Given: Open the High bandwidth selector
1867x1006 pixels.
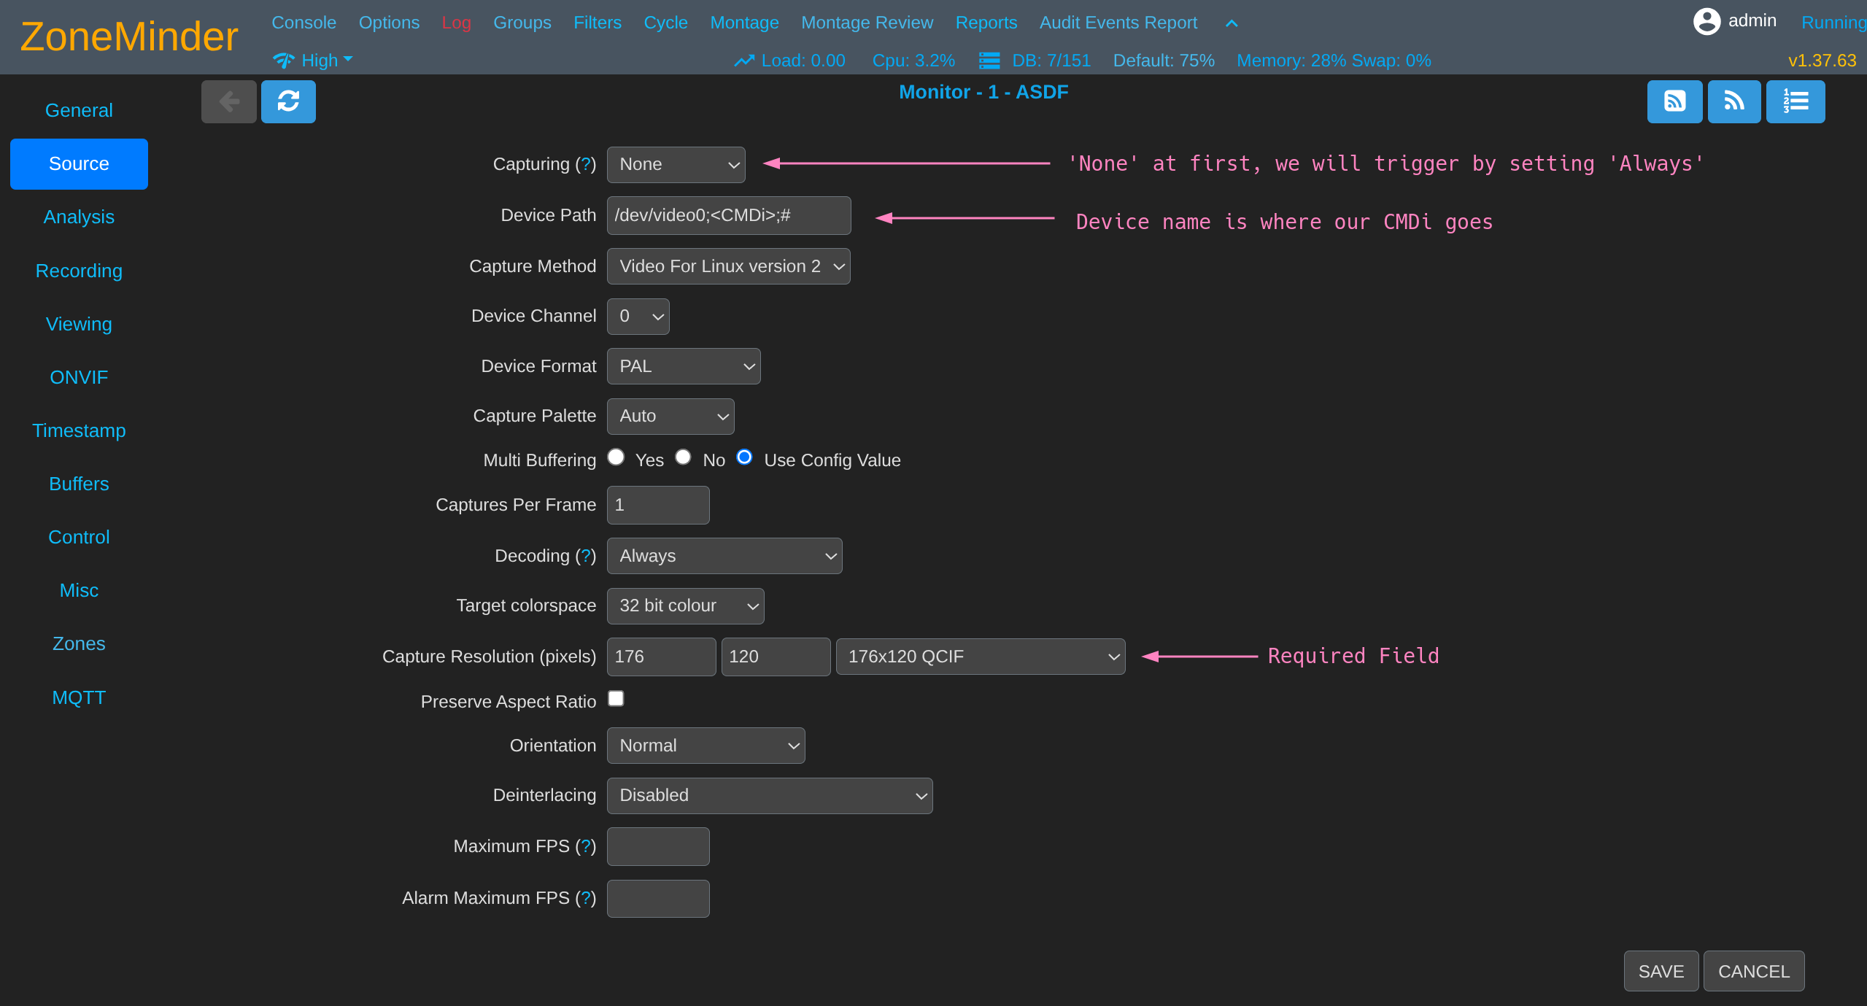Looking at the screenshot, I should point(314,60).
